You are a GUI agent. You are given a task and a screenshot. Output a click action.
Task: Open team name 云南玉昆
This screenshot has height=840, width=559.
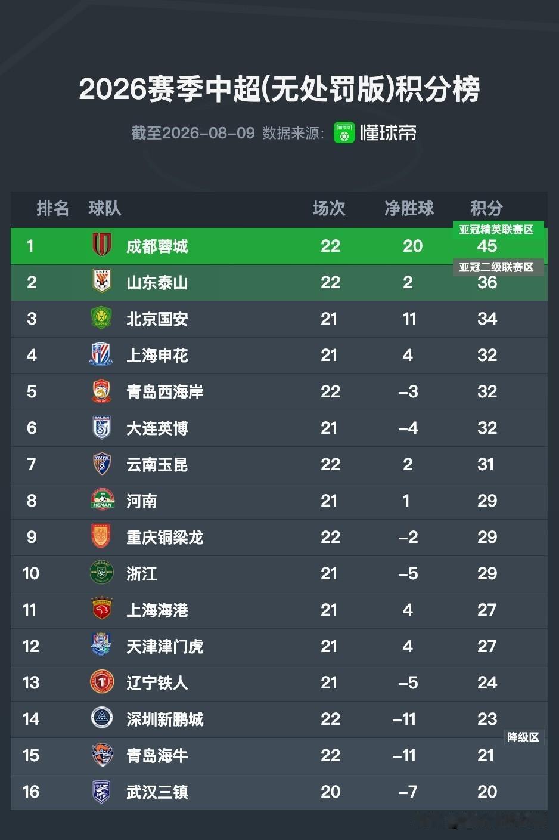[x=157, y=464]
